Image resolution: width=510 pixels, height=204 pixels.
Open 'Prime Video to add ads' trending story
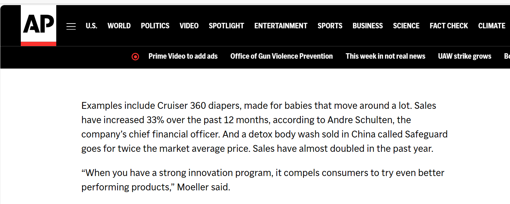183,56
